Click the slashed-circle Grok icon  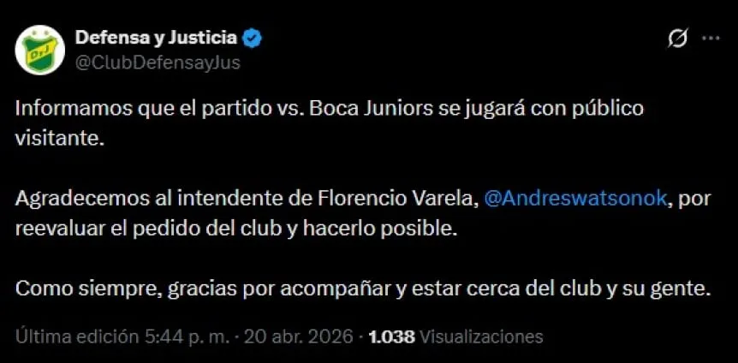[x=677, y=39]
